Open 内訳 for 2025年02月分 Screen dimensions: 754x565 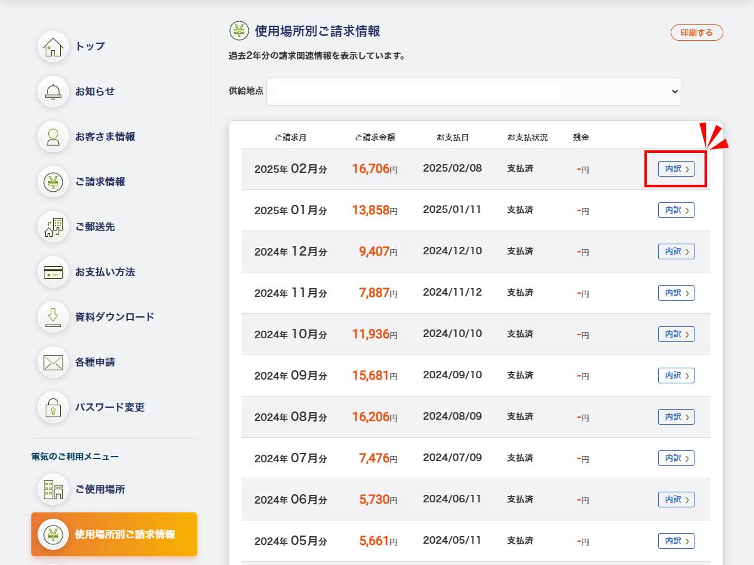[x=676, y=168]
